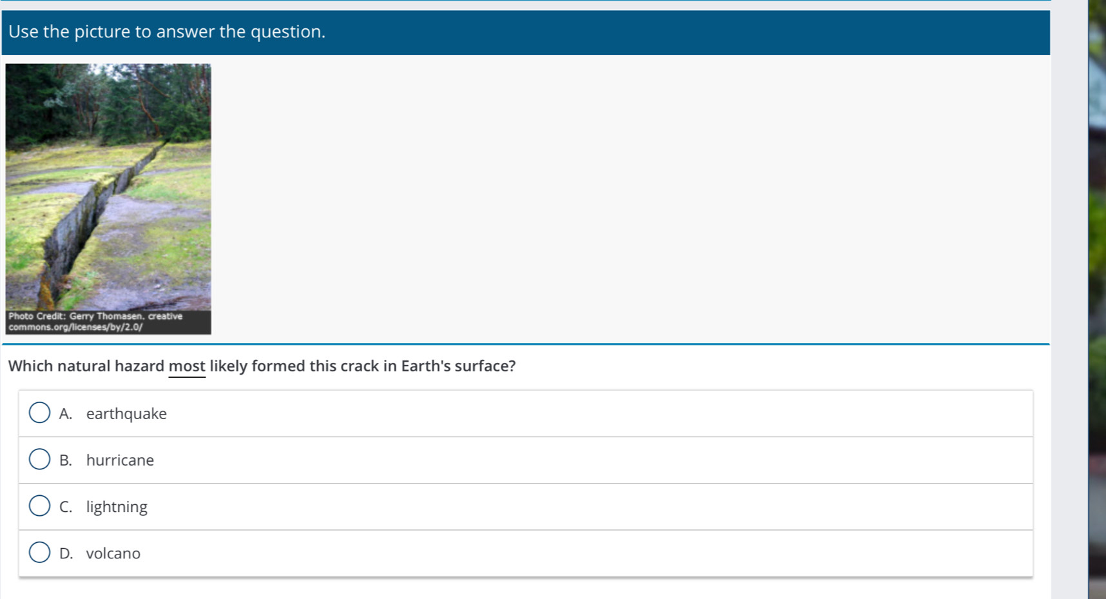Click the "lightning" answer text
Image resolution: width=1106 pixels, height=599 pixels.
[117, 507]
